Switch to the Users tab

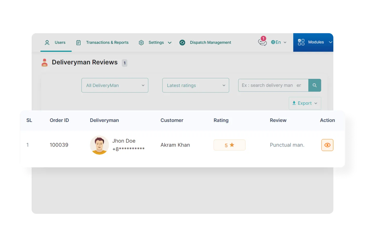pos(60,43)
